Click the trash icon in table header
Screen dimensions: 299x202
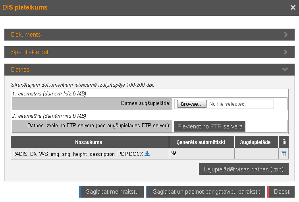[x=284, y=142]
